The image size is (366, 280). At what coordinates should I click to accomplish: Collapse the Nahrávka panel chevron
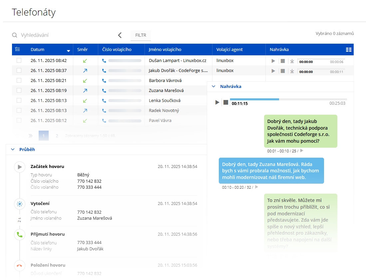point(213,86)
